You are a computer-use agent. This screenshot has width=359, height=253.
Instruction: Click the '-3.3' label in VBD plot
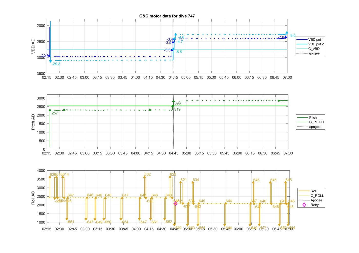[167, 50]
